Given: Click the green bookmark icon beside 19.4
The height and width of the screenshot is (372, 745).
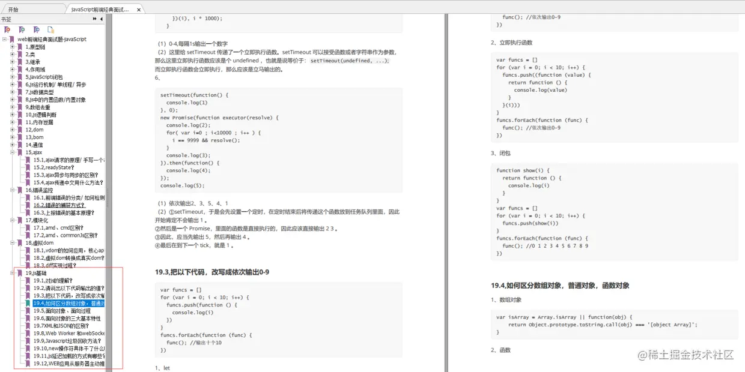Looking at the screenshot, I should tap(28, 303).
